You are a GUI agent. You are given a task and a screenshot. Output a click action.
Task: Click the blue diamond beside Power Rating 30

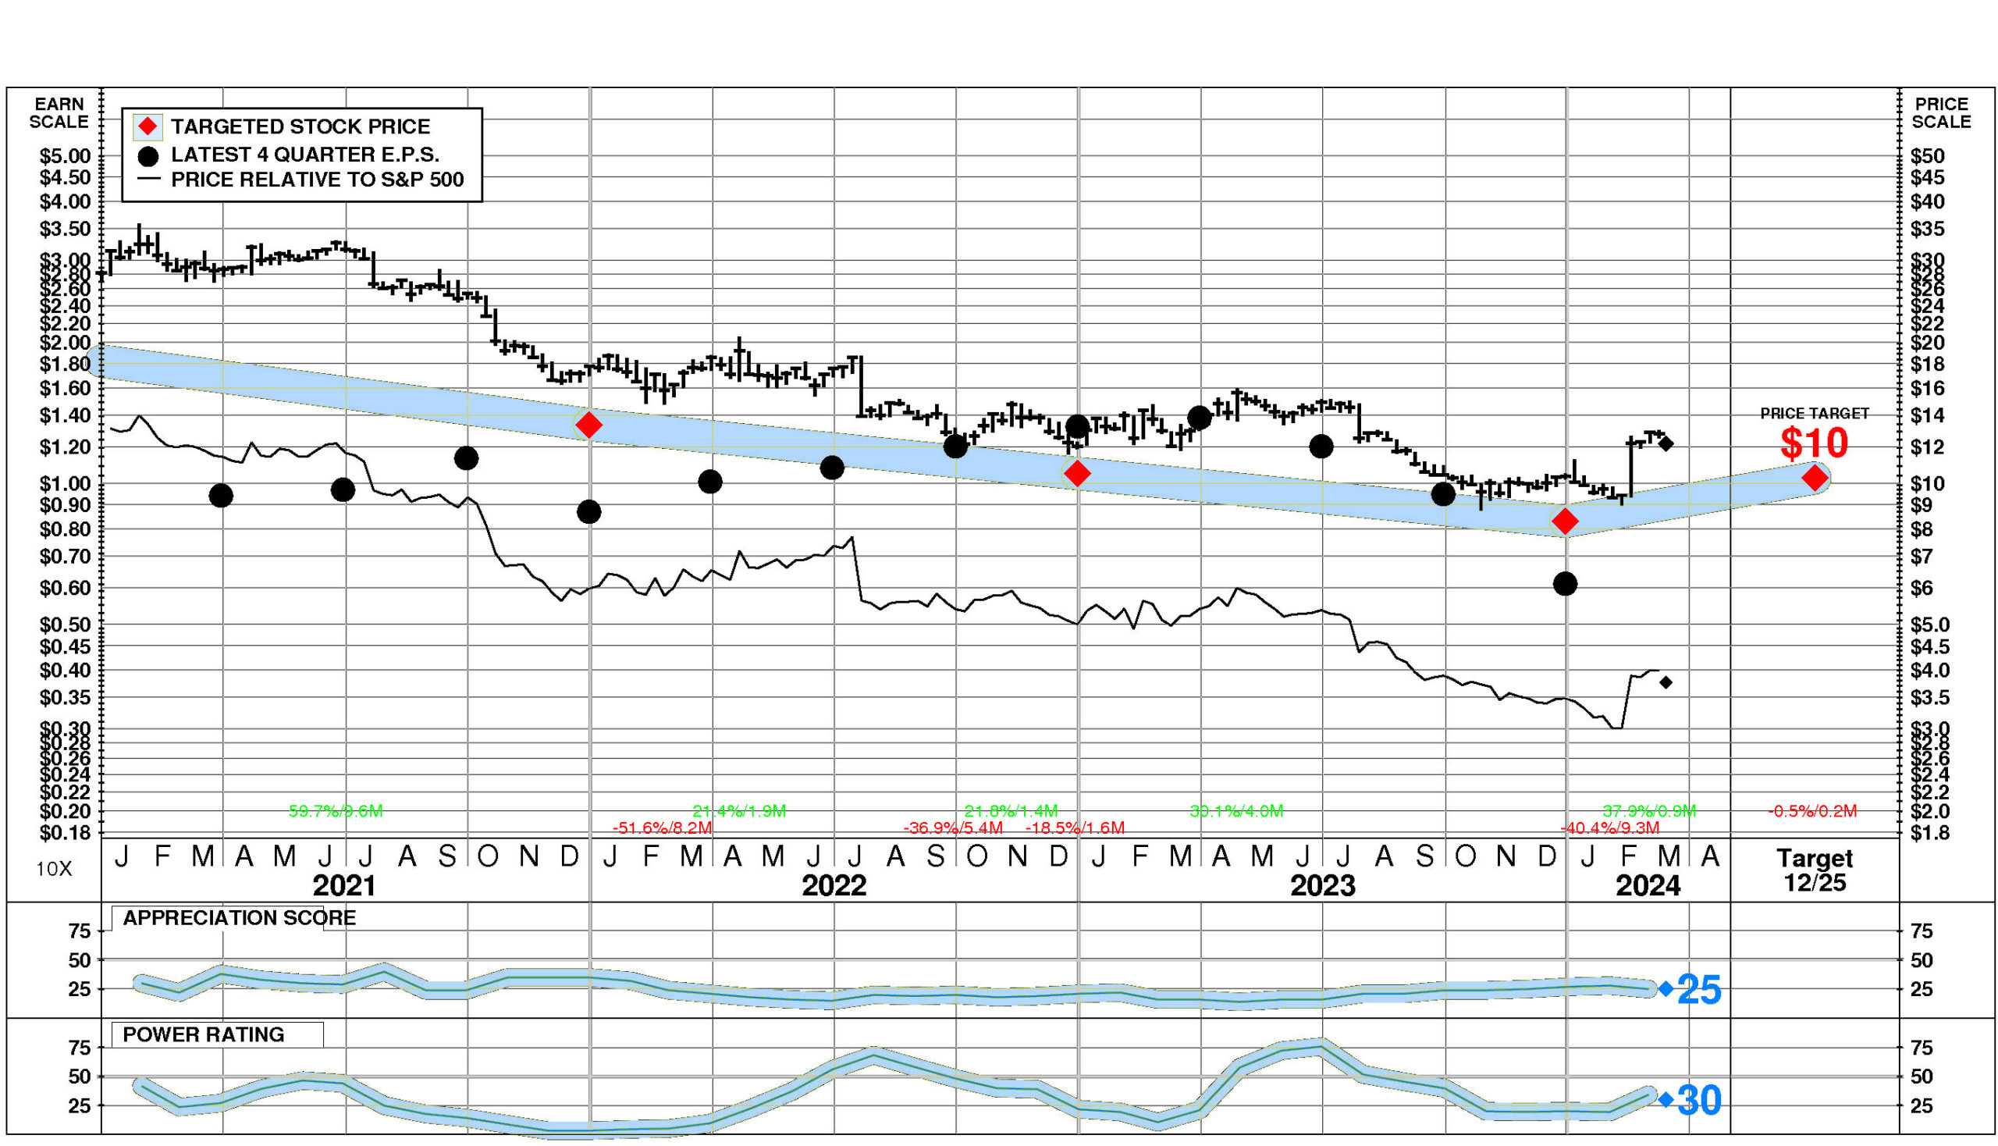(1666, 1100)
